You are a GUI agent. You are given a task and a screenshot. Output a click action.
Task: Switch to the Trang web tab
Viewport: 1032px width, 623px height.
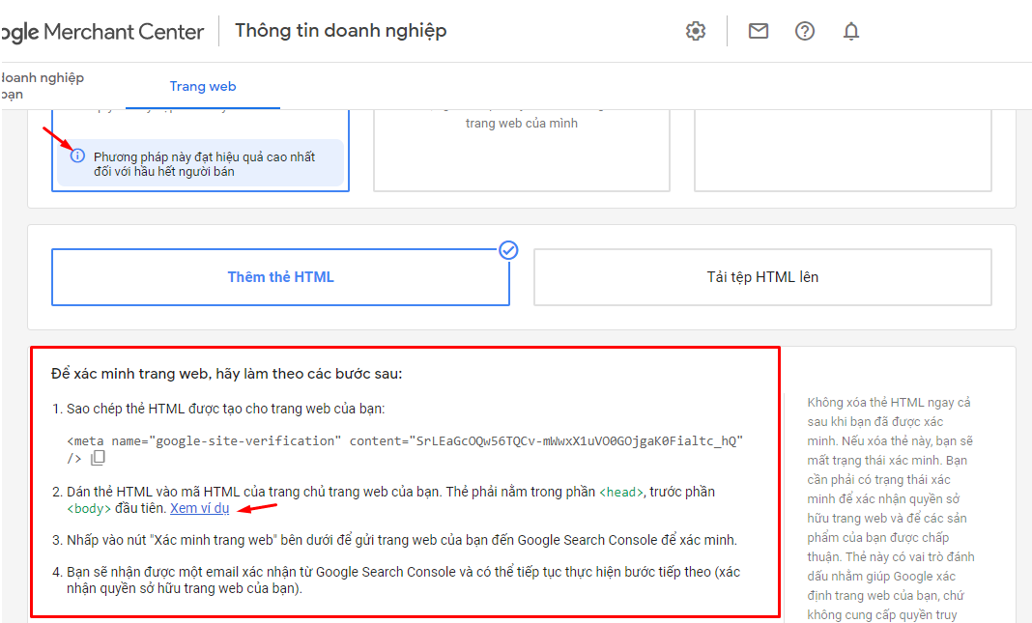pyautogui.click(x=202, y=86)
